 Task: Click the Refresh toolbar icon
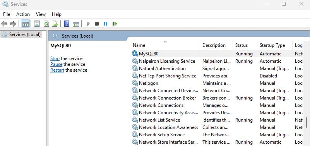click(x=46, y=24)
